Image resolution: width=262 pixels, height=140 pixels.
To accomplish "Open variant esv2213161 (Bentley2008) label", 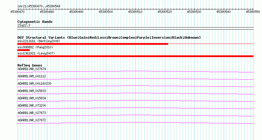I will coord(39,41).
